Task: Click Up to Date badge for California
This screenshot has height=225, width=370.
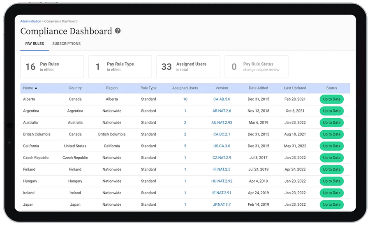Action: pos(331,146)
